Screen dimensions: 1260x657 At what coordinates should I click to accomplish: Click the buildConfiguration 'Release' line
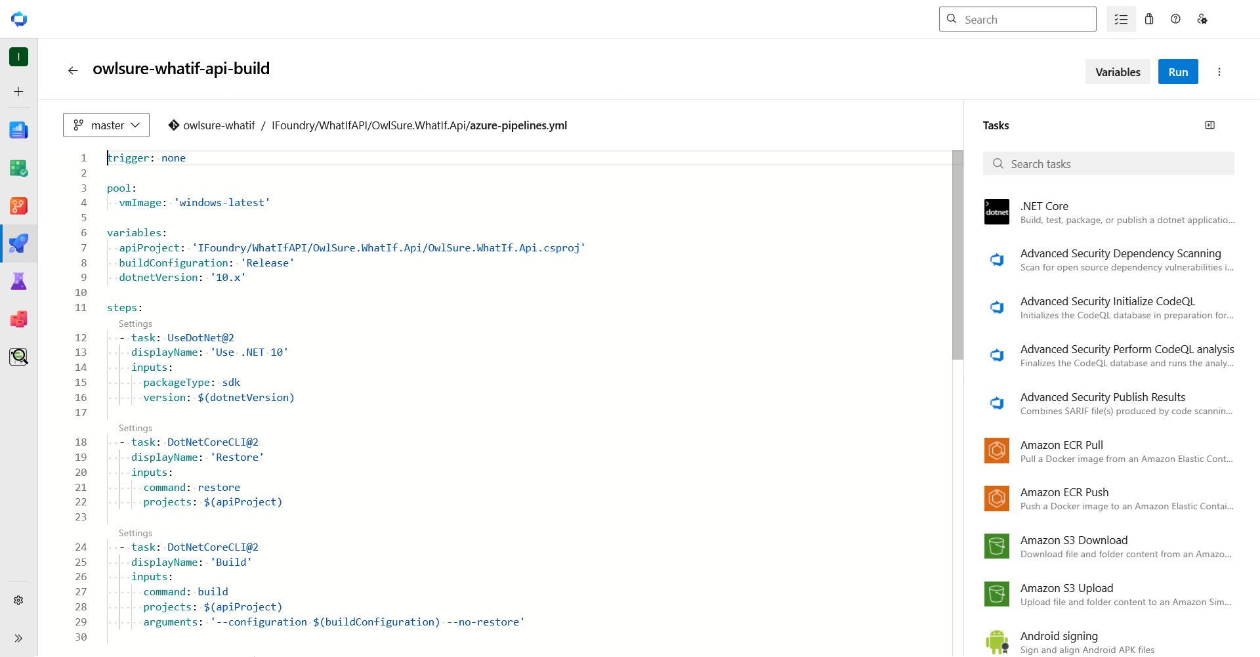[207, 263]
